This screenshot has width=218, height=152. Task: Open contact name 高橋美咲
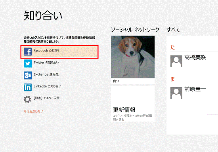click(195, 57)
